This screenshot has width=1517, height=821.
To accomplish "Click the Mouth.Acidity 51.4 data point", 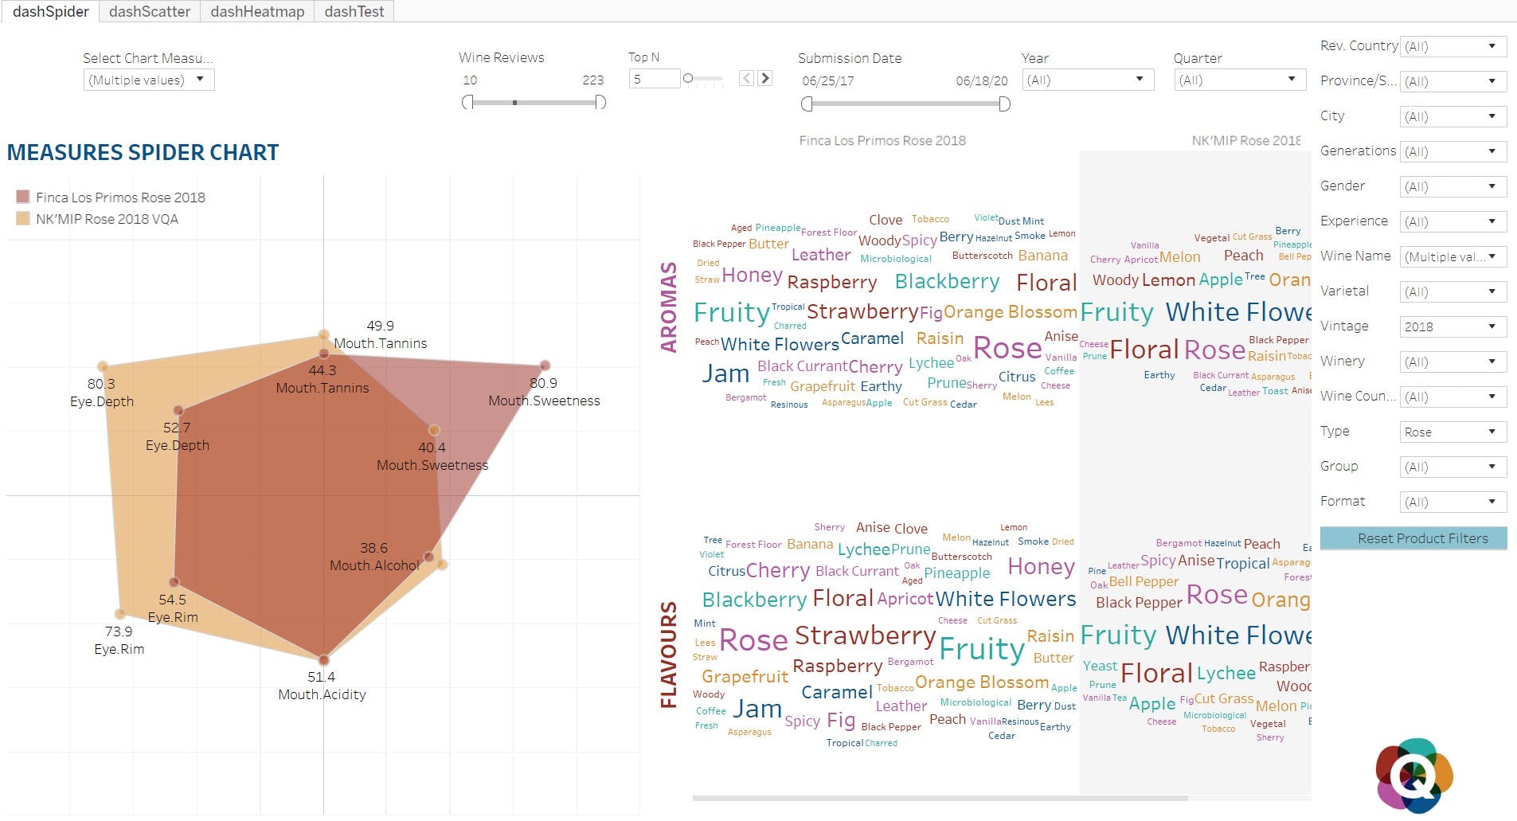I will tap(323, 660).
